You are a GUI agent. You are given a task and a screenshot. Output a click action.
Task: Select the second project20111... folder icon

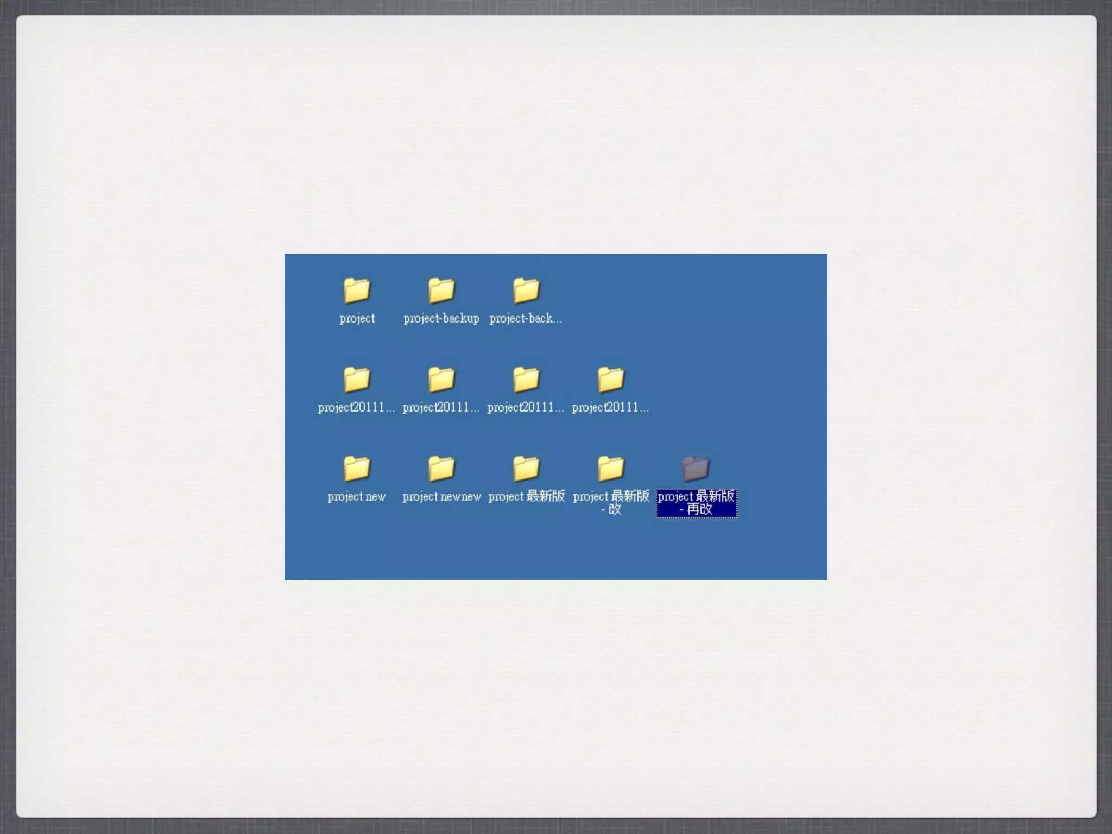click(x=441, y=379)
